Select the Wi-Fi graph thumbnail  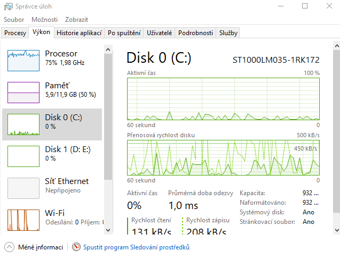[x=23, y=220]
